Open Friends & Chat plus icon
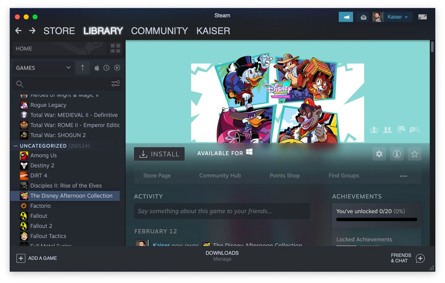The width and height of the screenshot is (445, 283). tap(420, 258)
